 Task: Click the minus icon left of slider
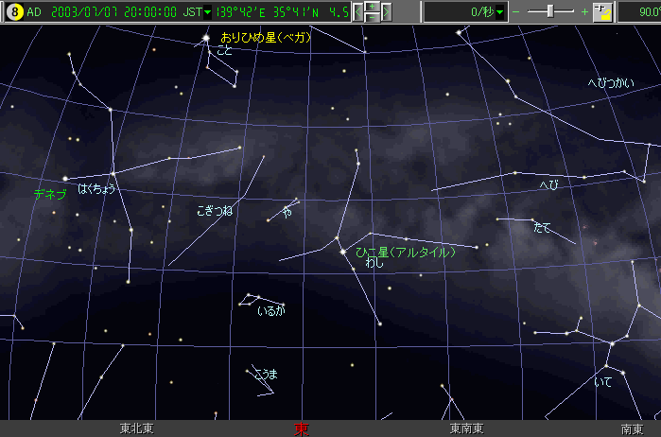[x=516, y=12]
